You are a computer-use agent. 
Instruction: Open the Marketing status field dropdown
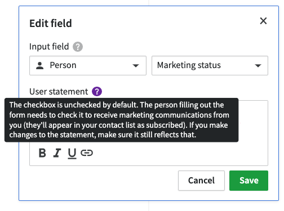(x=210, y=65)
